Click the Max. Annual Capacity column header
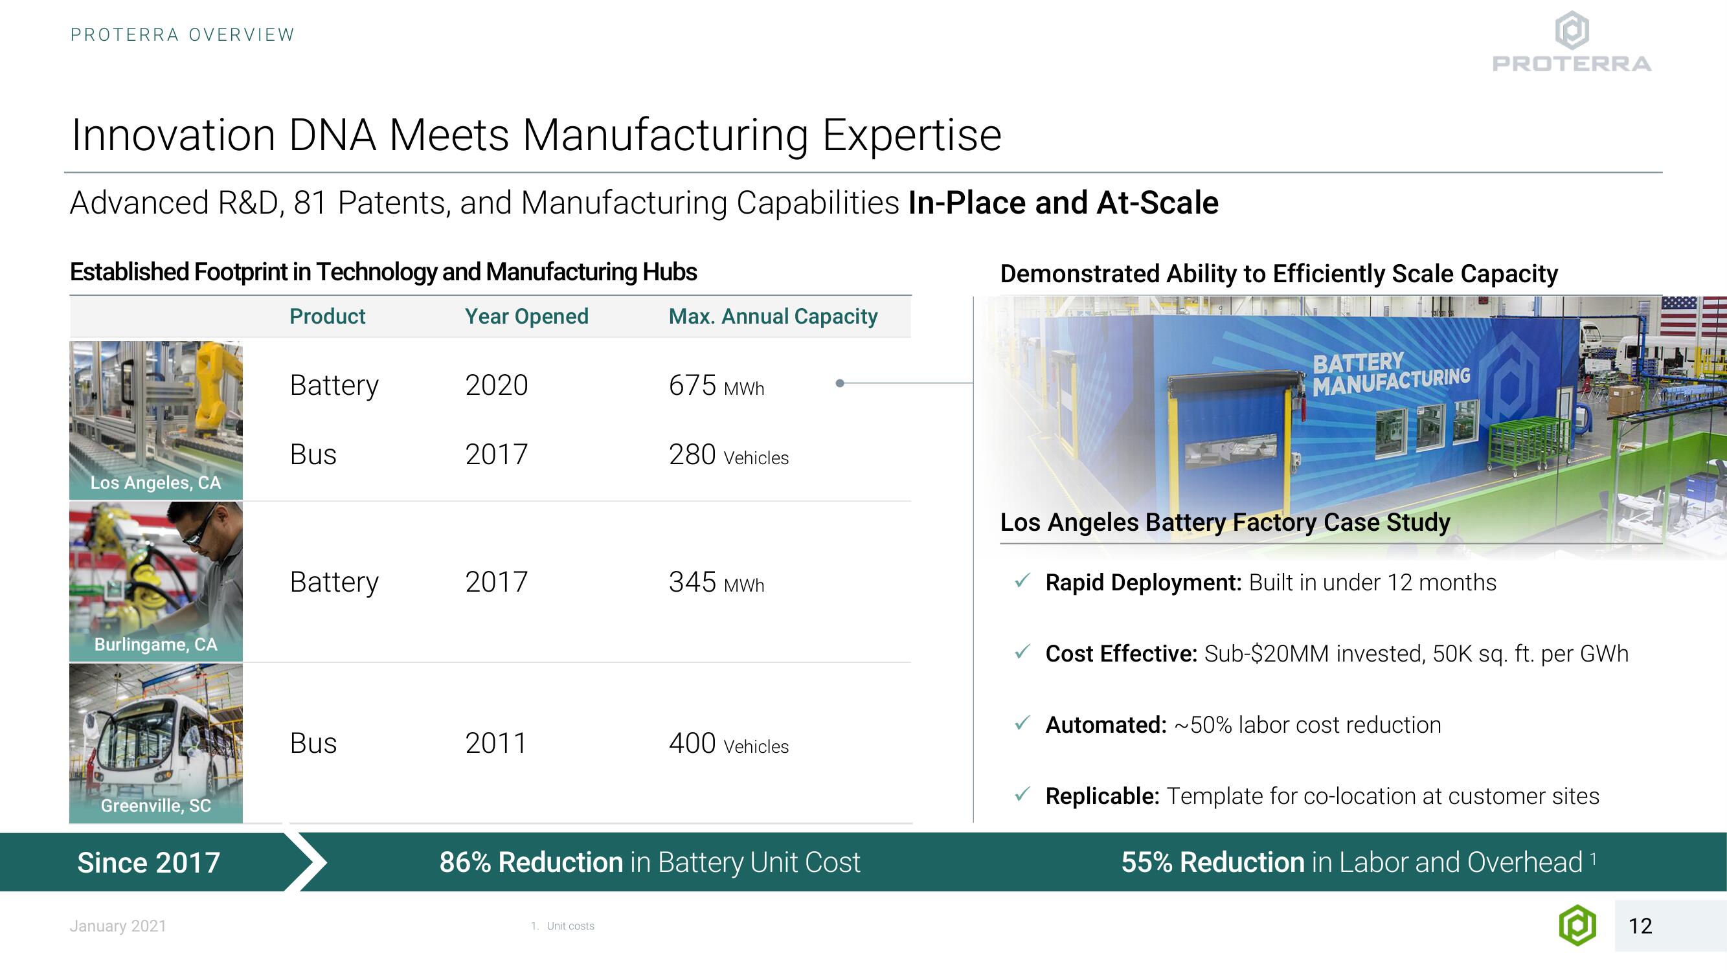The image size is (1727, 971). [773, 317]
